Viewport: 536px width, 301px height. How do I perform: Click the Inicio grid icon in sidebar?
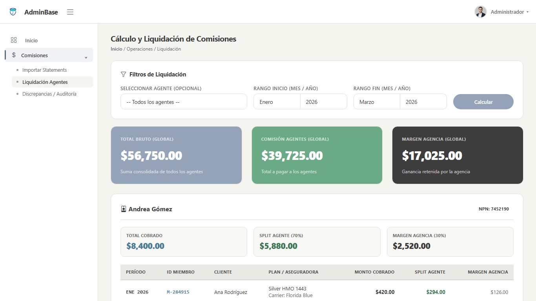coord(14,40)
